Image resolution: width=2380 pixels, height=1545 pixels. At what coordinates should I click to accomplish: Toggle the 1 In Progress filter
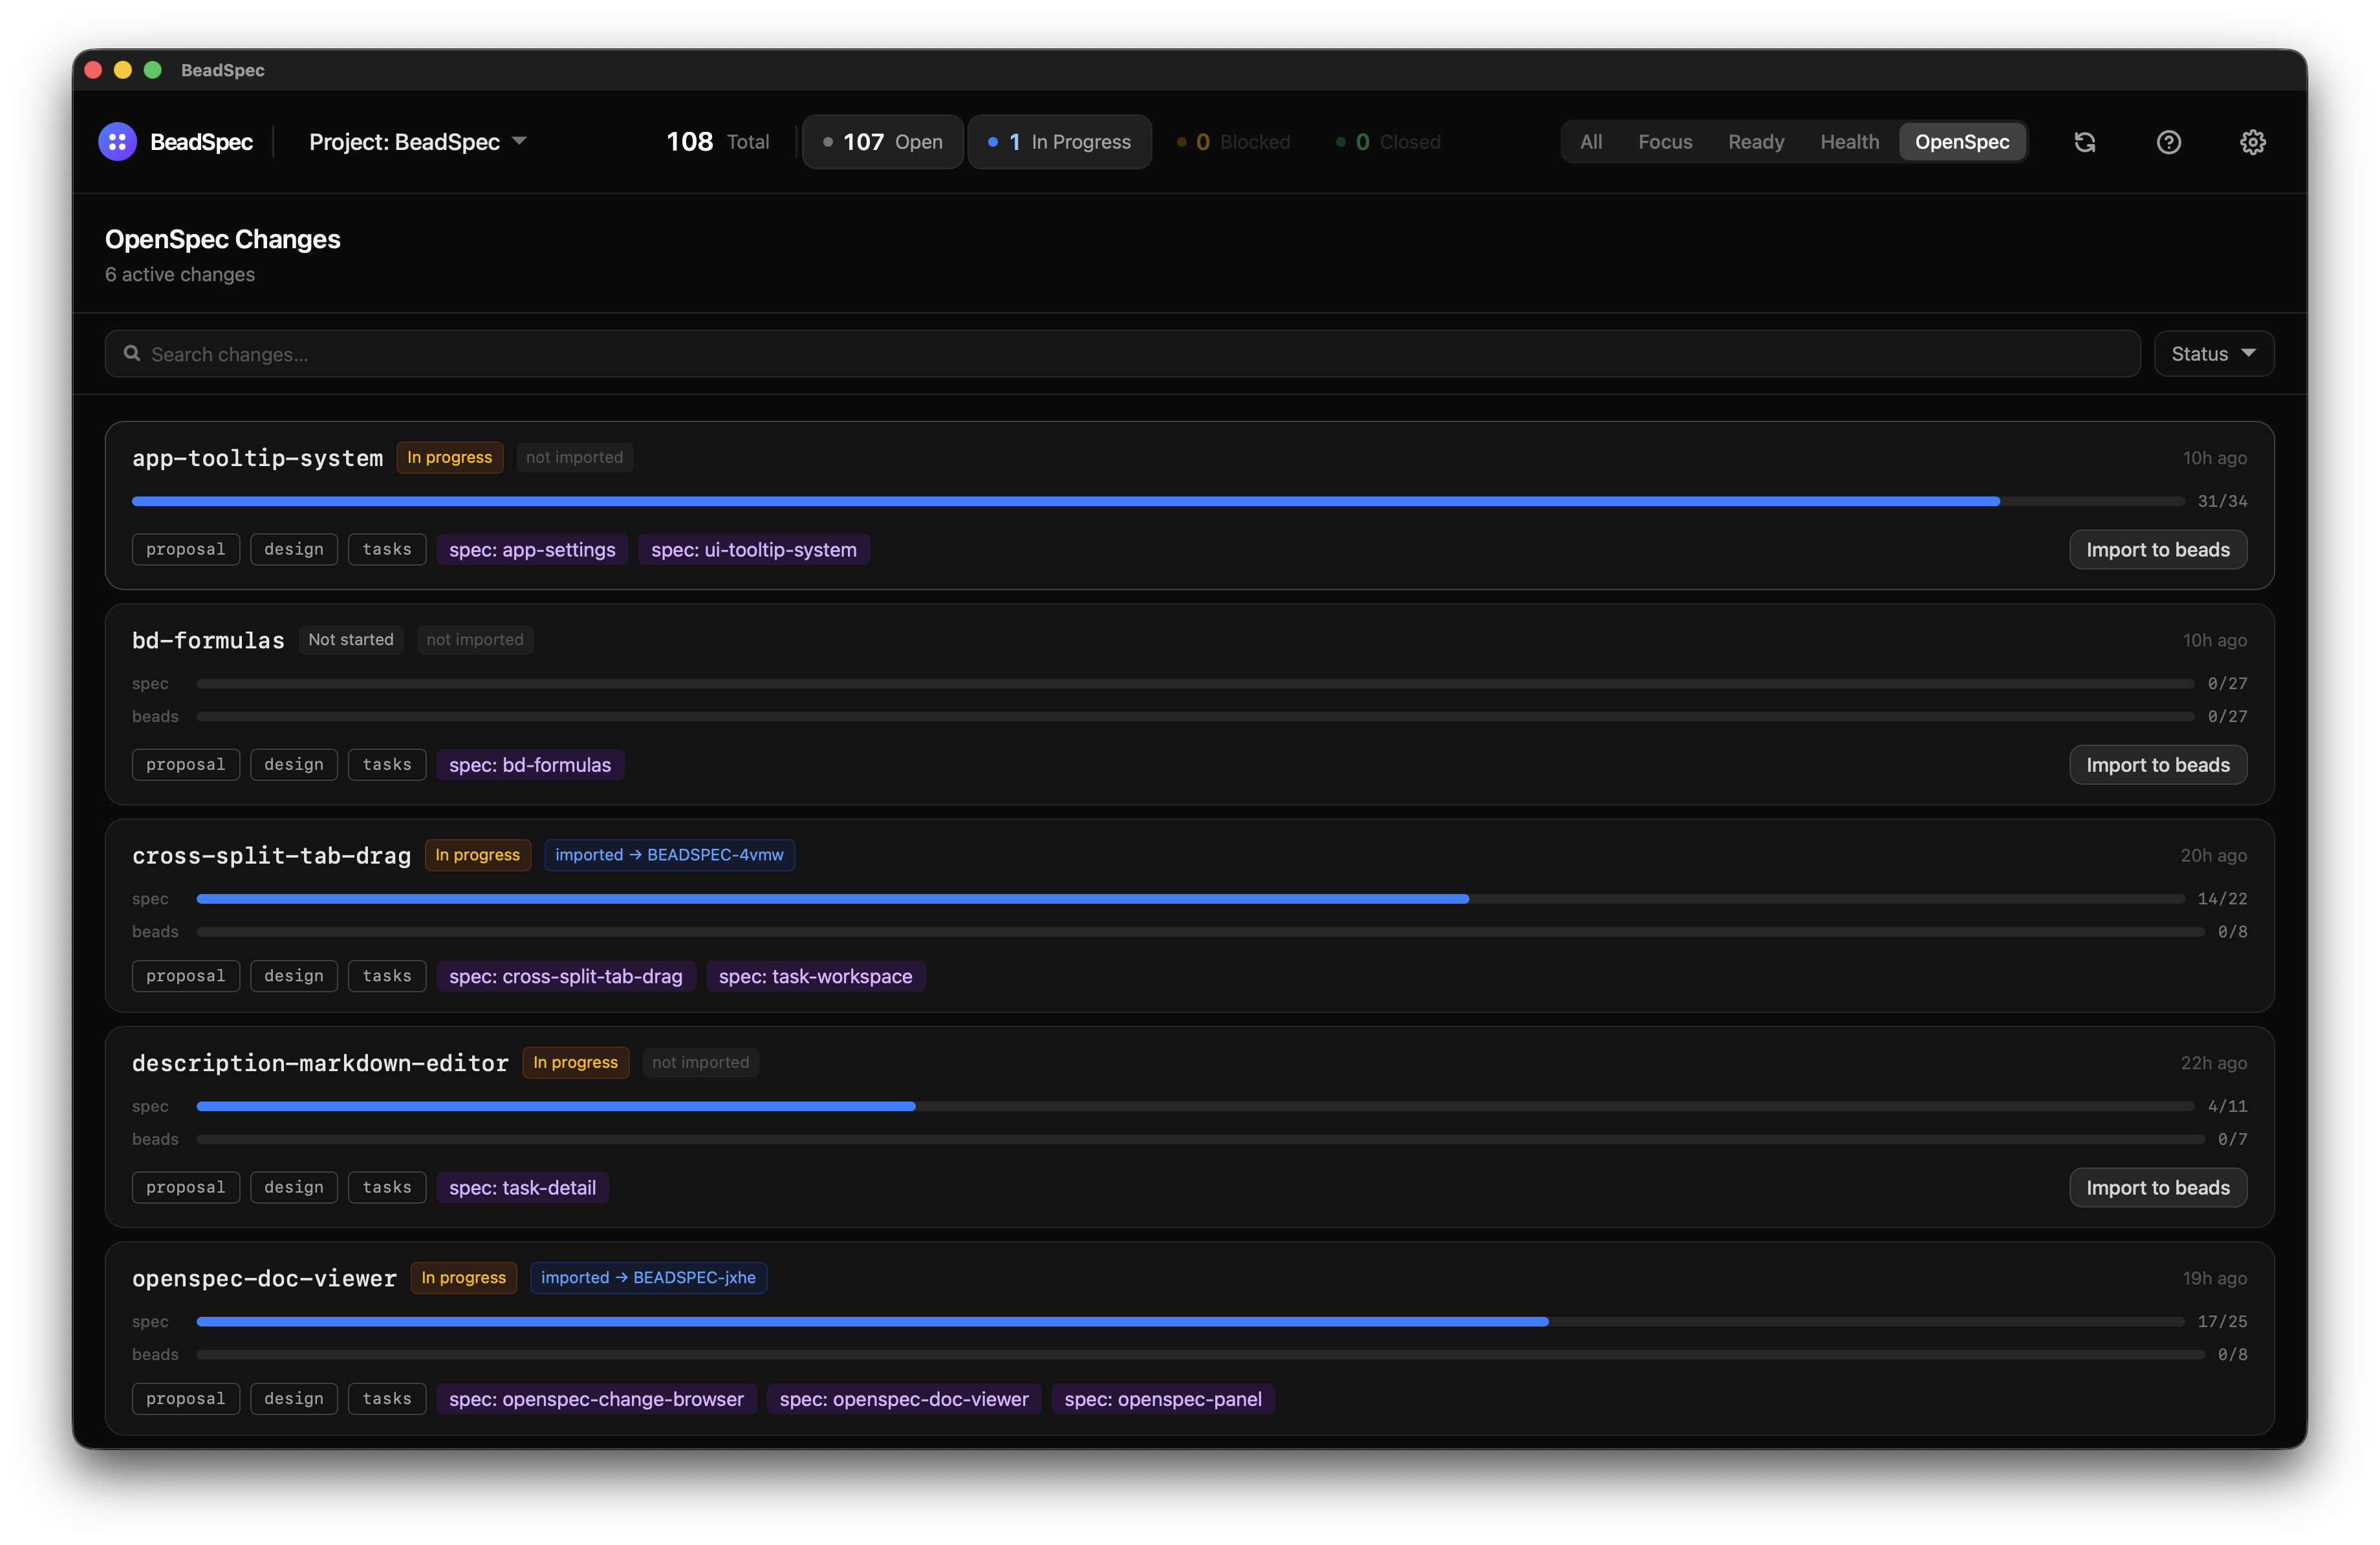1059,142
